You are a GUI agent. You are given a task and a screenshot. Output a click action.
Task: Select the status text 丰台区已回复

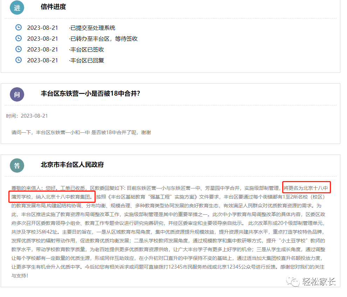point(86,61)
